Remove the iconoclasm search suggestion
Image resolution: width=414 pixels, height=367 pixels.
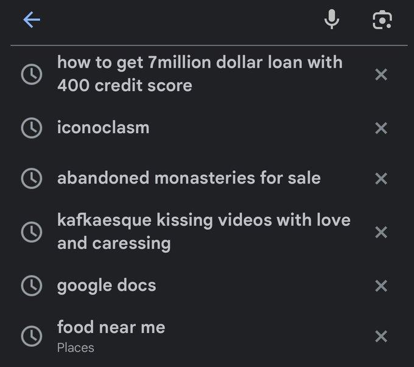381,128
